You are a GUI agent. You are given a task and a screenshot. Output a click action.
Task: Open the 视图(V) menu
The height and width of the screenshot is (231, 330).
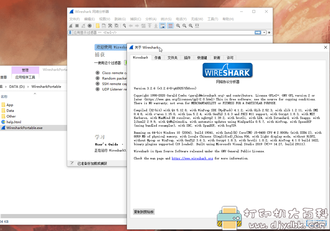click(105, 19)
